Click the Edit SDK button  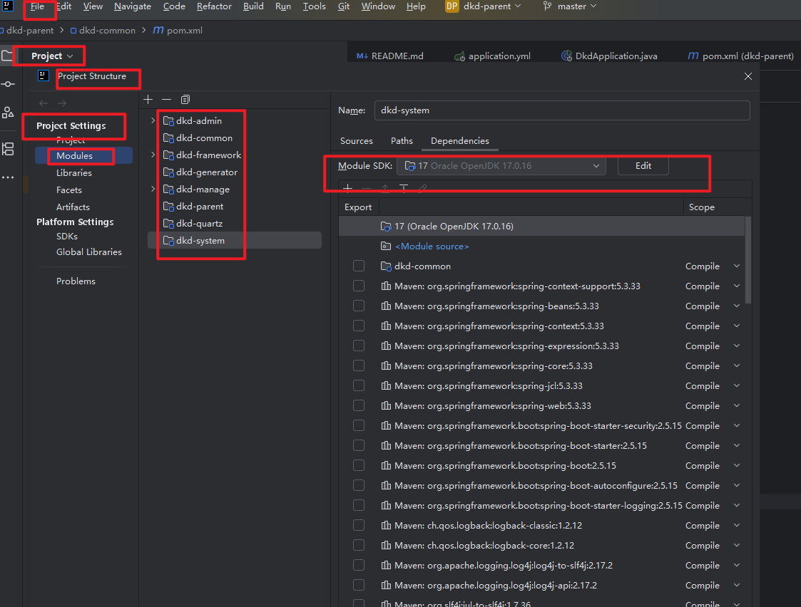pos(643,166)
